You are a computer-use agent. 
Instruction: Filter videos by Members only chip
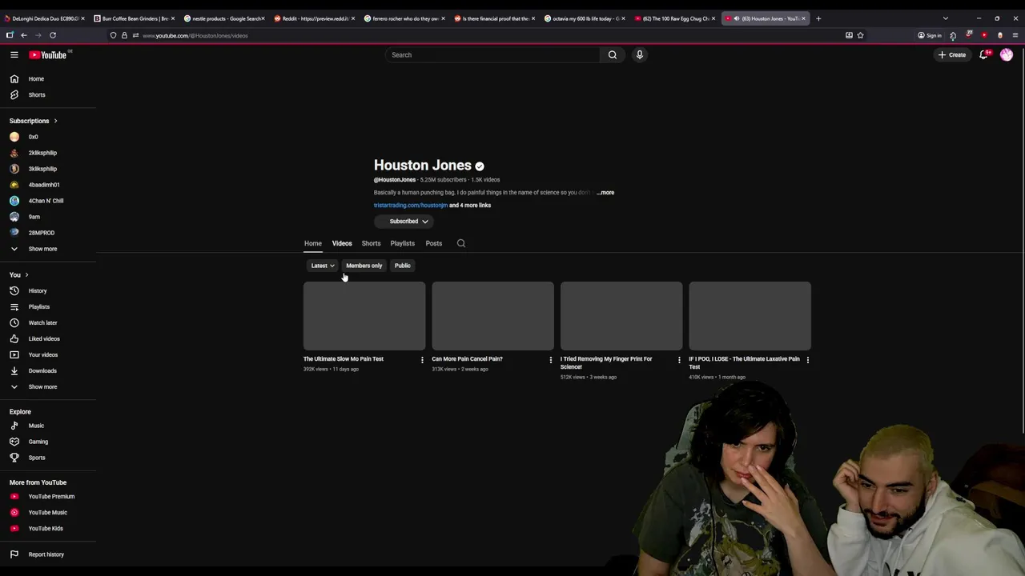click(364, 266)
